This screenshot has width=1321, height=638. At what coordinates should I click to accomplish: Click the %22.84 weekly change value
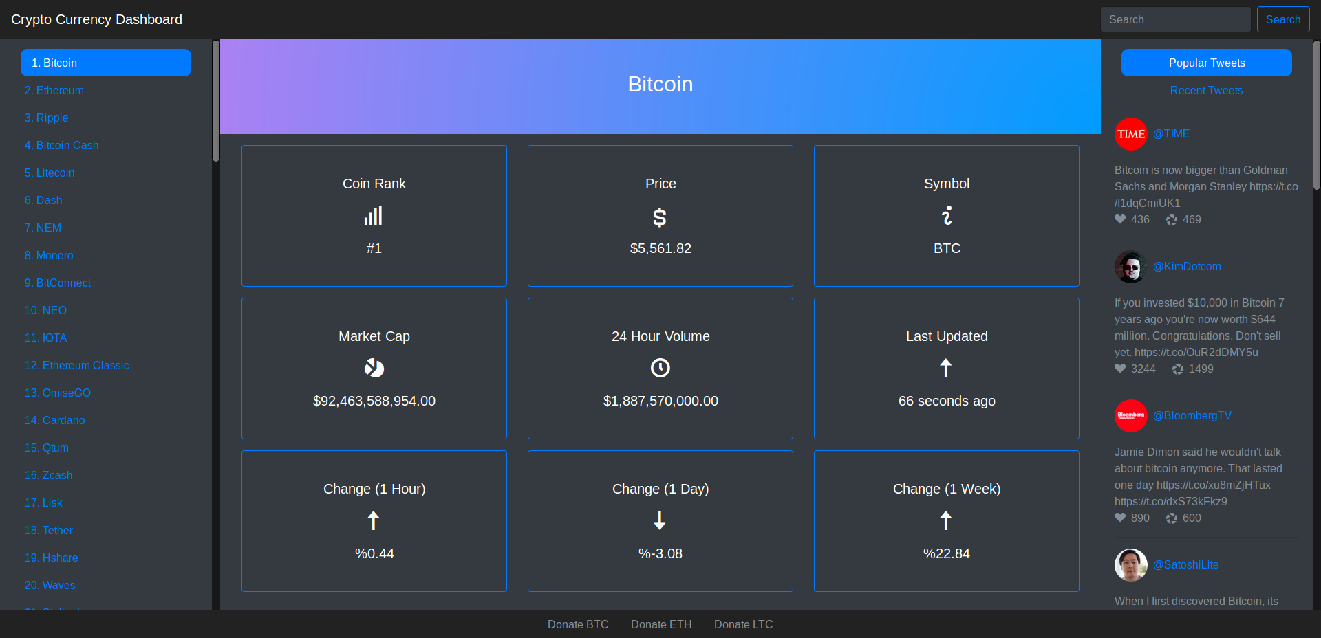(947, 553)
